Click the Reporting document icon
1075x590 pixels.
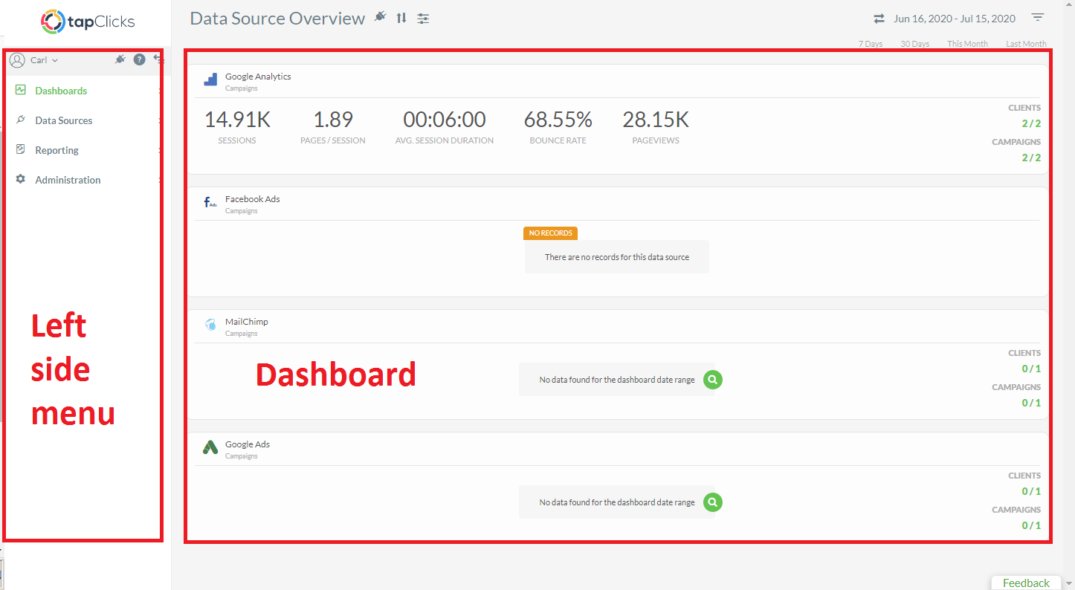(x=21, y=149)
